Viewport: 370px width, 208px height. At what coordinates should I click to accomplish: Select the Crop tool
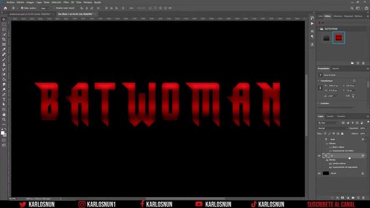(4, 39)
